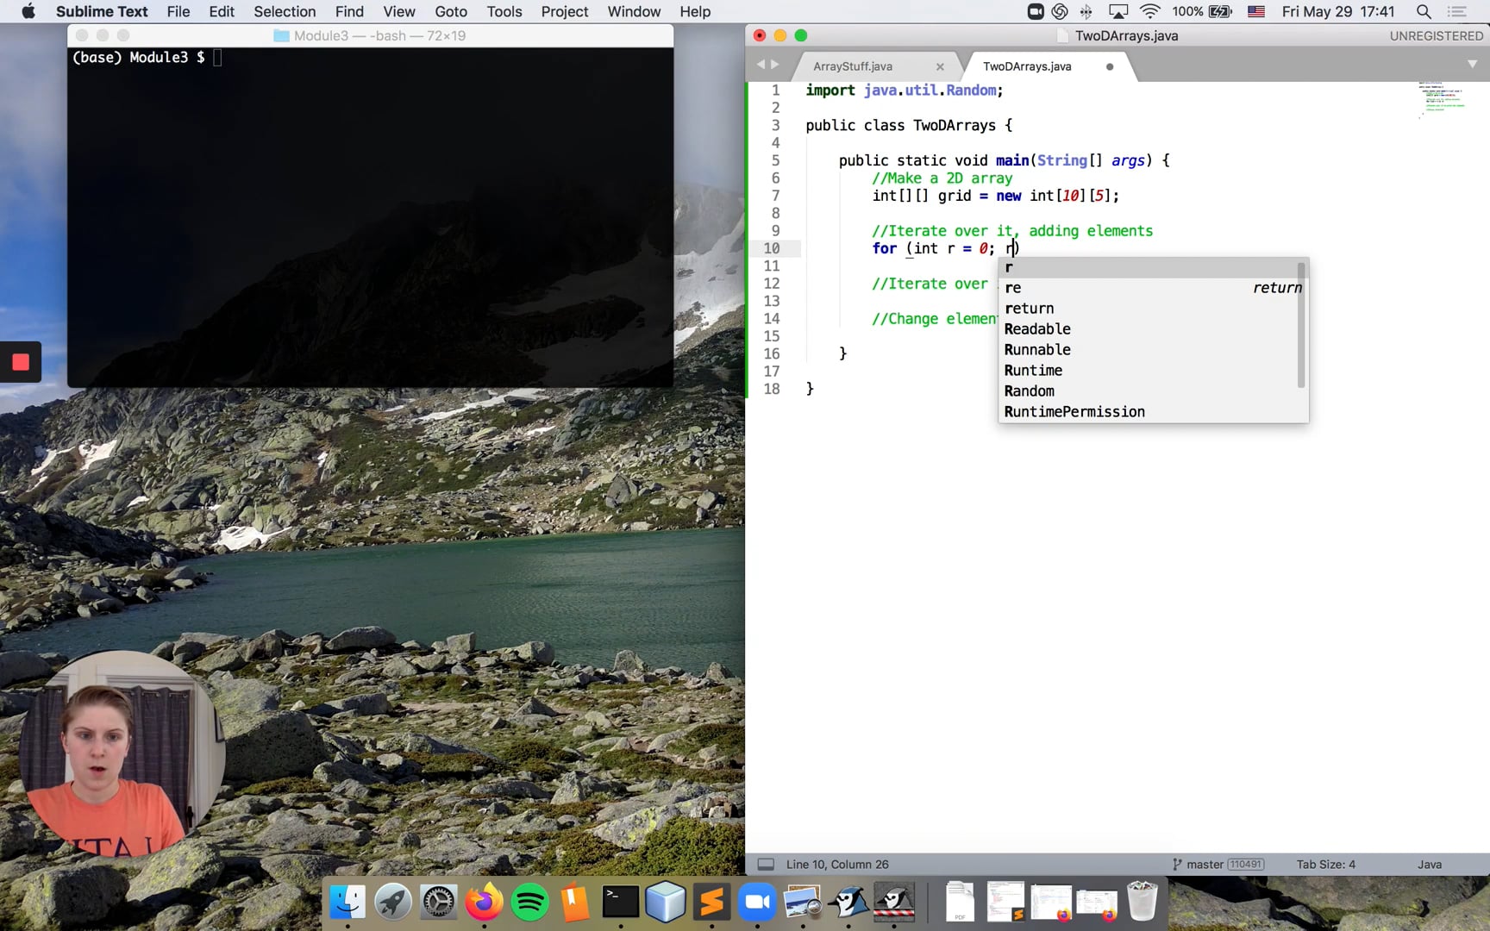Open Zoom from the Dock
Viewport: 1490px width, 931px height.
[x=757, y=902]
